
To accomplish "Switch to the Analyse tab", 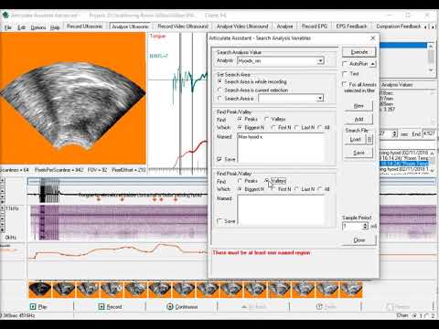I will (284, 27).
